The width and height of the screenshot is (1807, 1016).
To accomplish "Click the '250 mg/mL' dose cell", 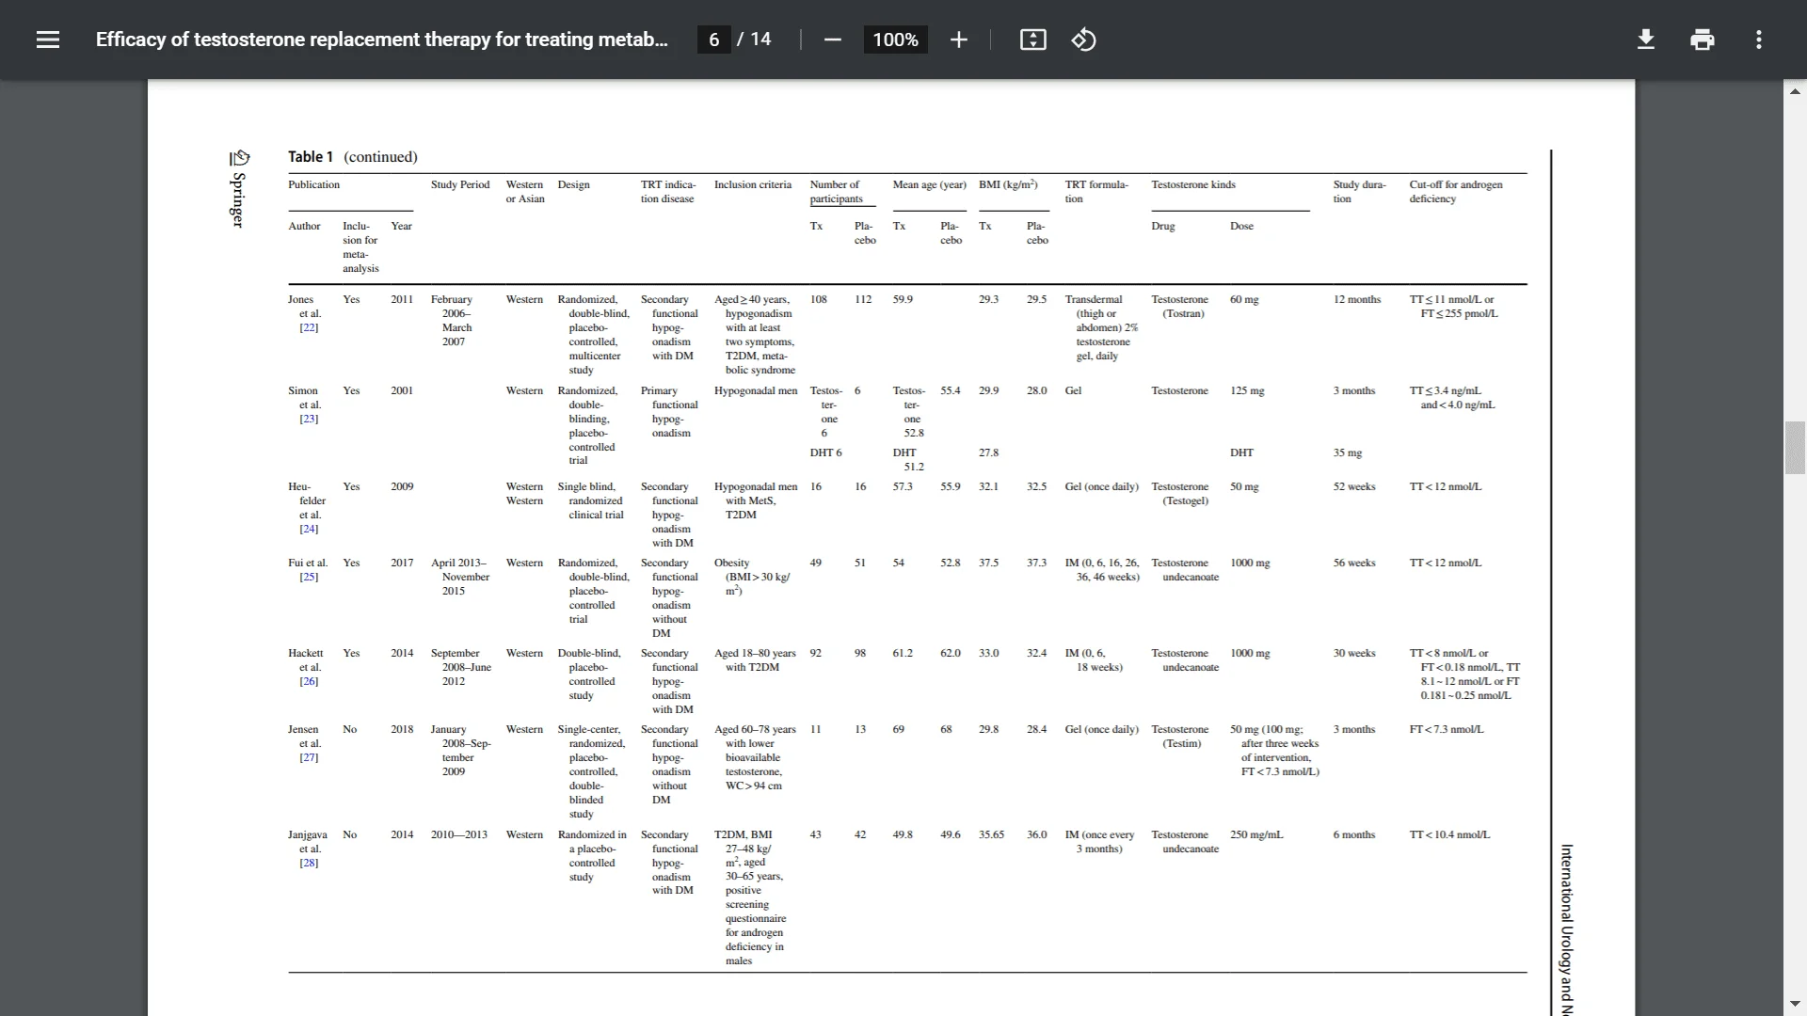I will [x=1256, y=834].
